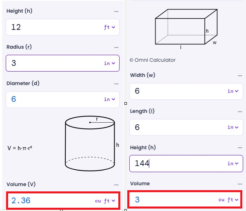Change box volume unit from cu ft
Screen dimensions: 246x211
pyautogui.click(x=228, y=200)
